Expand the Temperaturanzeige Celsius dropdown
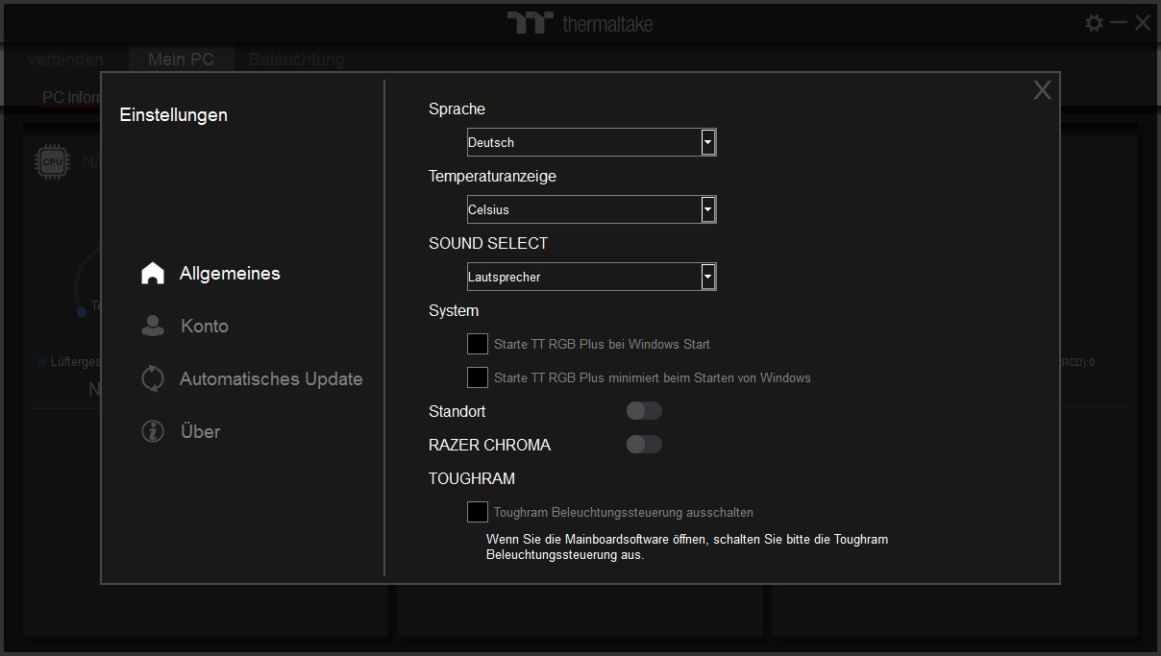 point(592,209)
